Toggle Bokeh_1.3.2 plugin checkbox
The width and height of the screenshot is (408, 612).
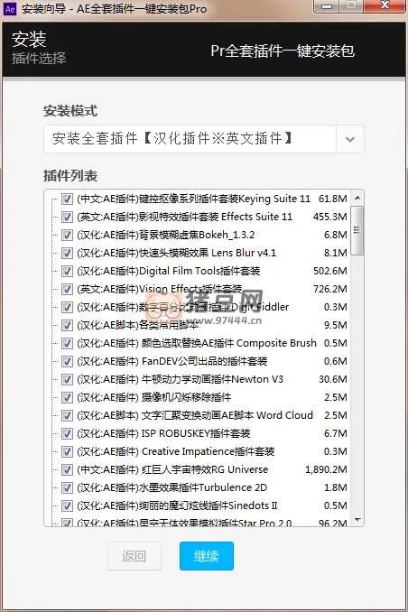tap(67, 235)
